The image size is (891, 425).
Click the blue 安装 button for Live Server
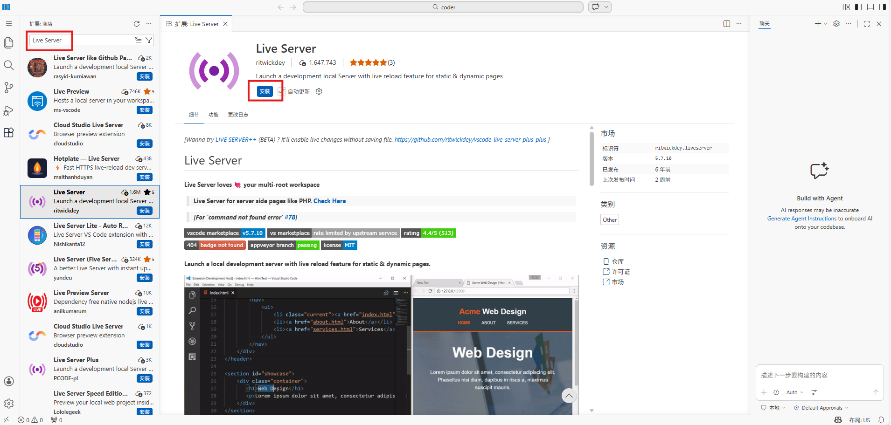pyautogui.click(x=265, y=91)
